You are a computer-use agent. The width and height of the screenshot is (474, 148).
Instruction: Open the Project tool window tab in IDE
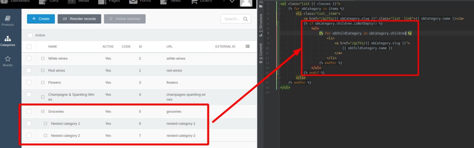[x=261, y=4]
